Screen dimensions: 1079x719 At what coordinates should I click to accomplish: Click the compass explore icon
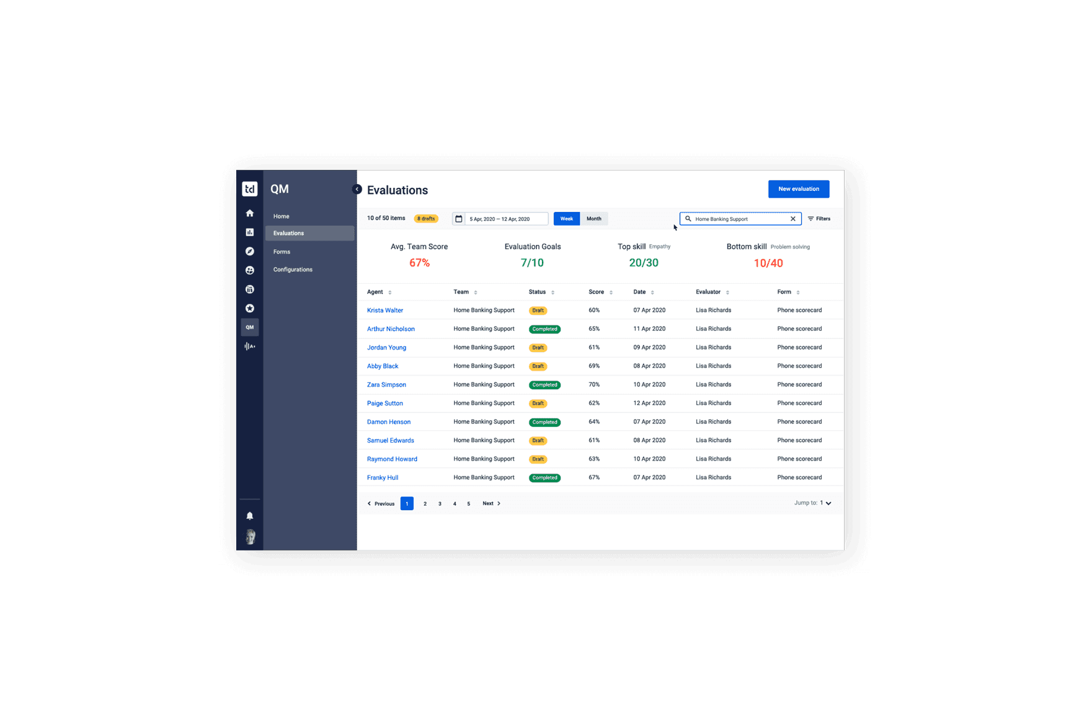click(249, 251)
